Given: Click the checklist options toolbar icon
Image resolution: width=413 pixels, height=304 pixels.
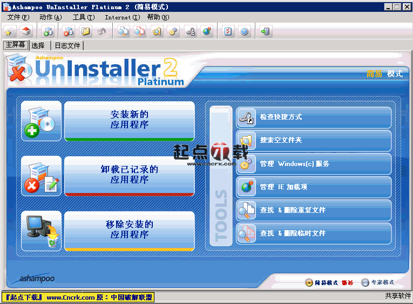Looking at the screenshot, I should 228,32.
